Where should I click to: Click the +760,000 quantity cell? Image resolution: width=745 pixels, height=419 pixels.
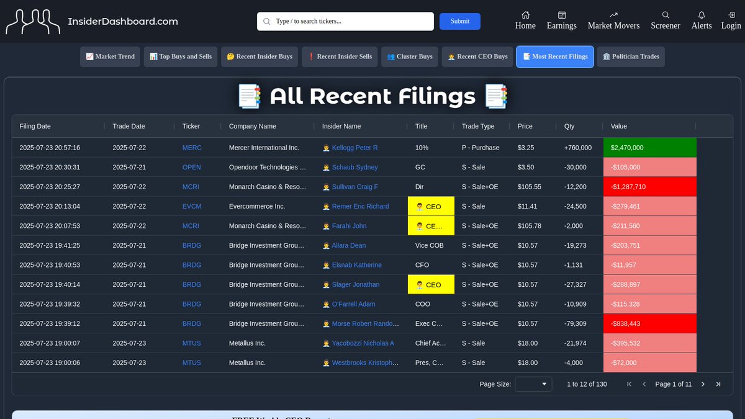point(580,148)
